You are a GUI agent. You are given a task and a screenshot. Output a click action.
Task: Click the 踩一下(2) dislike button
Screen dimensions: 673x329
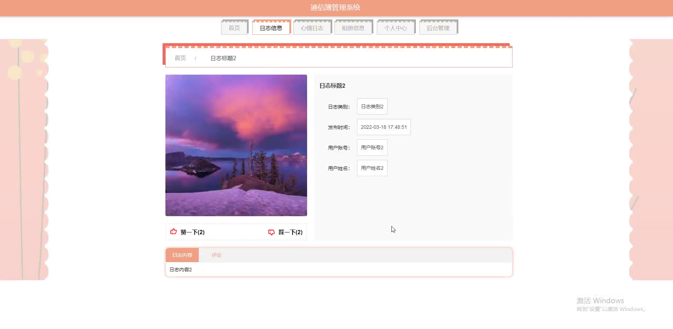[x=285, y=232]
